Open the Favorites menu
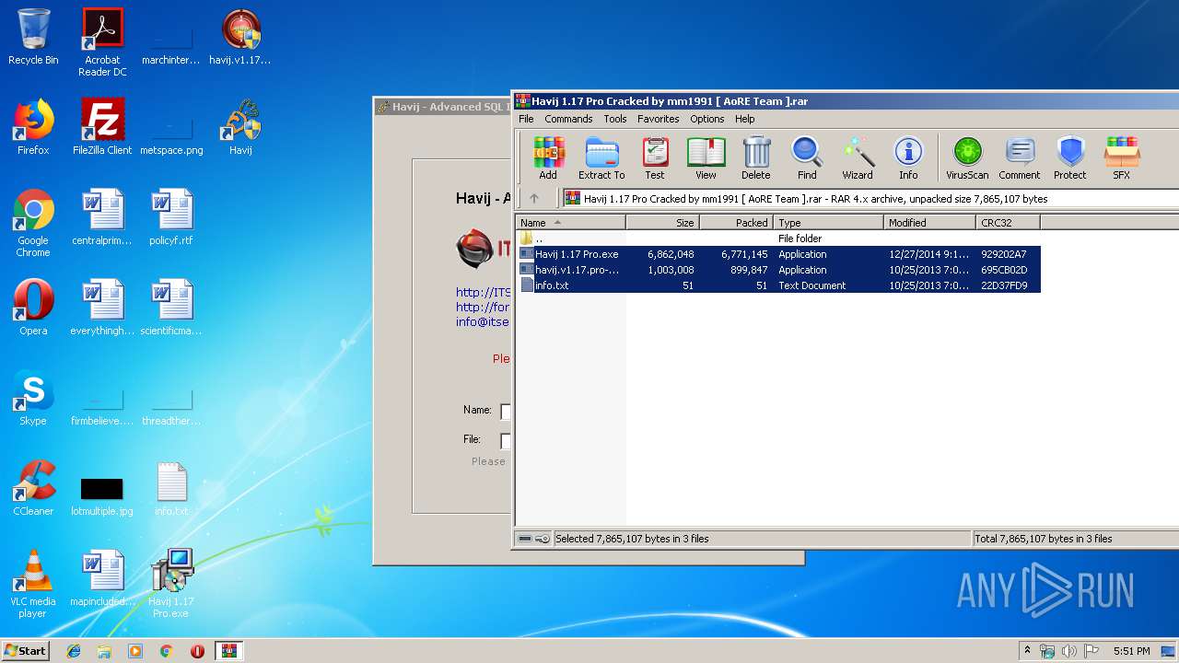This screenshot has height=663, width=1179. coord(659,119)
